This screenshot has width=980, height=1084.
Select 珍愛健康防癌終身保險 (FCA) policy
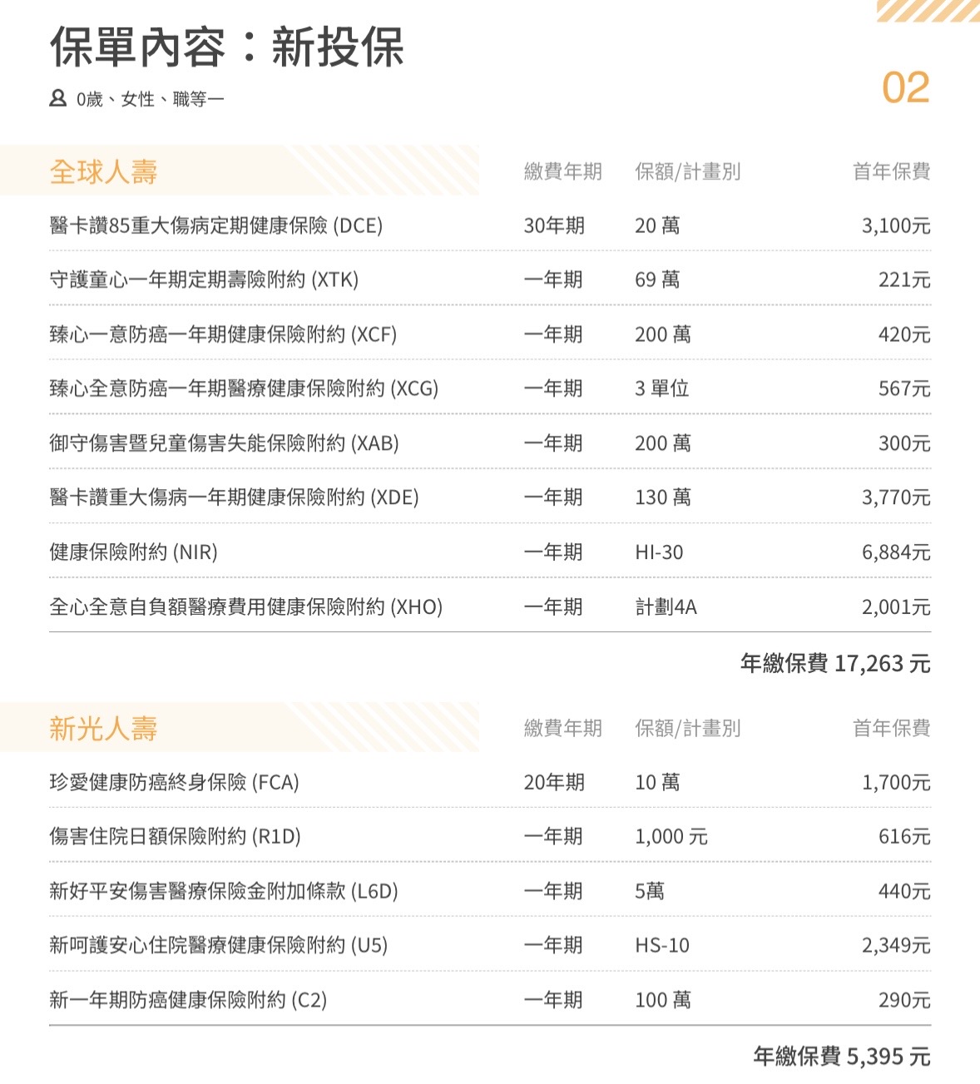coord(174,782)
